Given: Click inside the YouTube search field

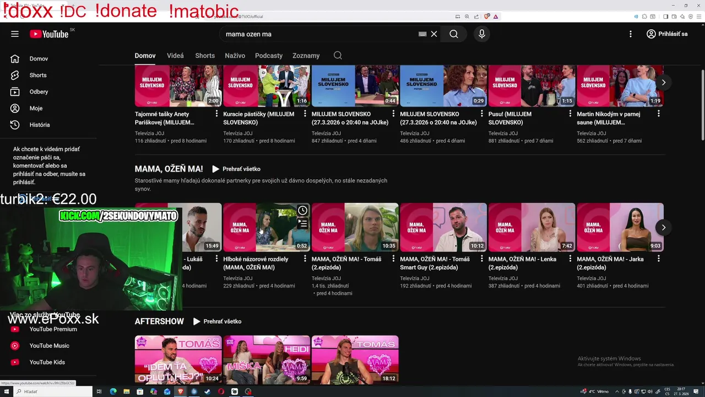Looking at the screenshot, I should tap(319, 34).
